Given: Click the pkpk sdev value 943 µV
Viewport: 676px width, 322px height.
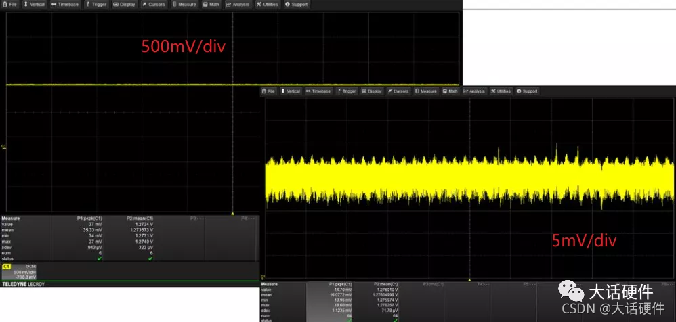Looking at the screenshot, I should (x=95, y=248).
